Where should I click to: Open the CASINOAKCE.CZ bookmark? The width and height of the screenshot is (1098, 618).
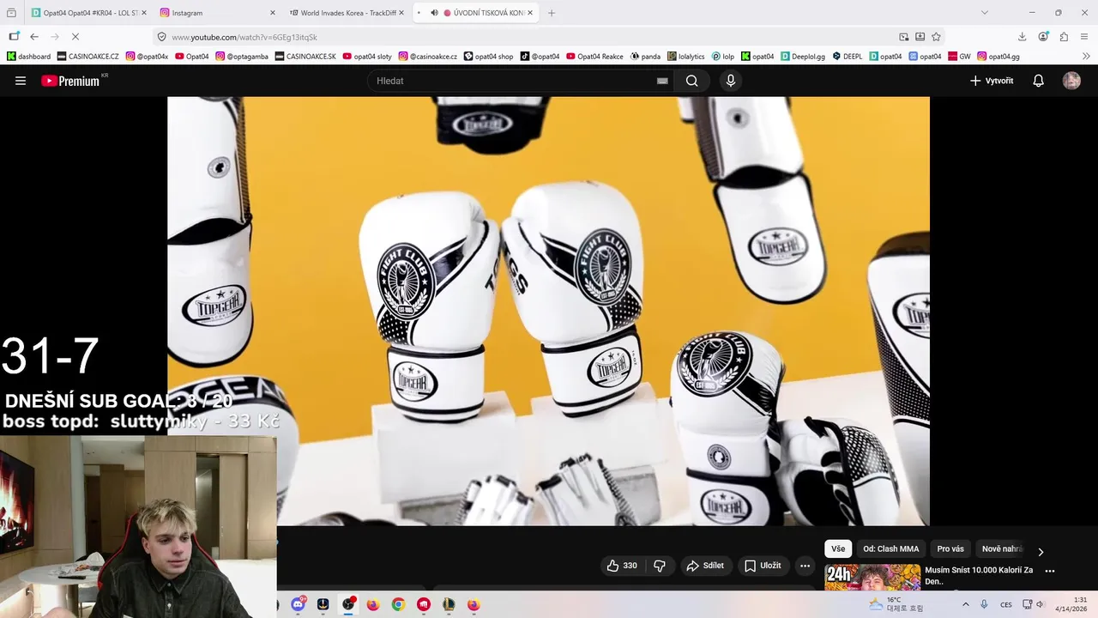pos(87,57)
